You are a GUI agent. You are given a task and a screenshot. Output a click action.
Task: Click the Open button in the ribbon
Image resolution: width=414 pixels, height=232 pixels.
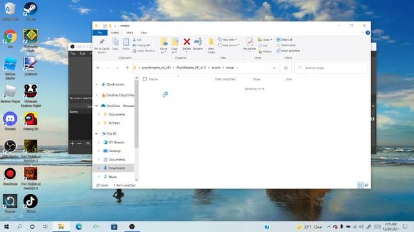point(265,40)
